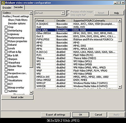Image resolution: width=126 pixels, height=123 pixels.
Task: Open Decoder options page
Action: [17, 23]
